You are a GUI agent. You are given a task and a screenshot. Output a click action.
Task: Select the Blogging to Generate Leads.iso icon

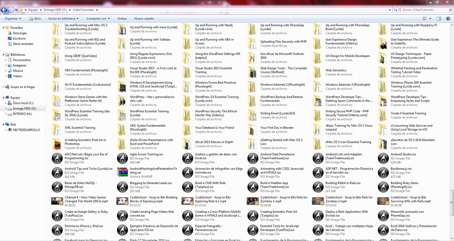click(x=122, y=187)
